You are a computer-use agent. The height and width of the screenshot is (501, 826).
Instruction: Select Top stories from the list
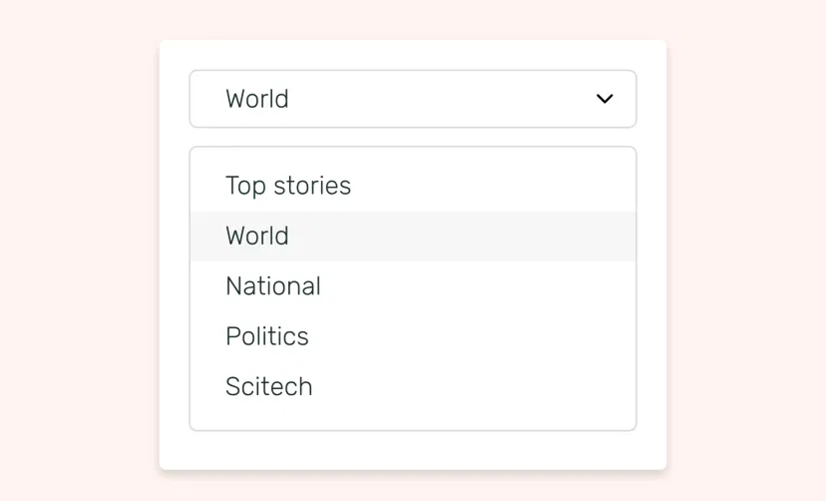[288, 186]
